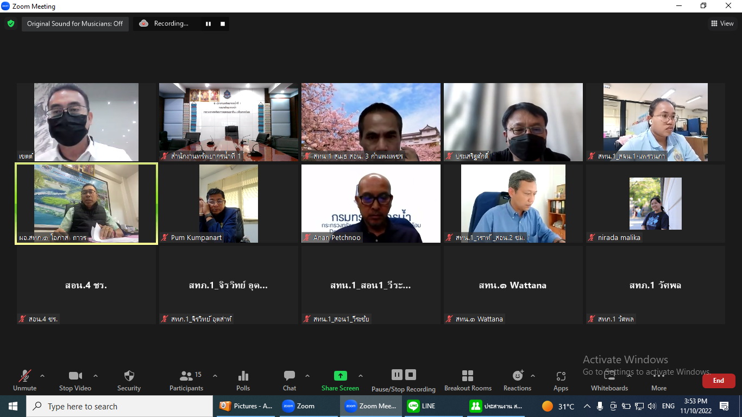Viewport: 742px width, 417px height.
Task: Select the สทภ.1_จิรวิทย์ participant tile
Action: coord(229,285)
